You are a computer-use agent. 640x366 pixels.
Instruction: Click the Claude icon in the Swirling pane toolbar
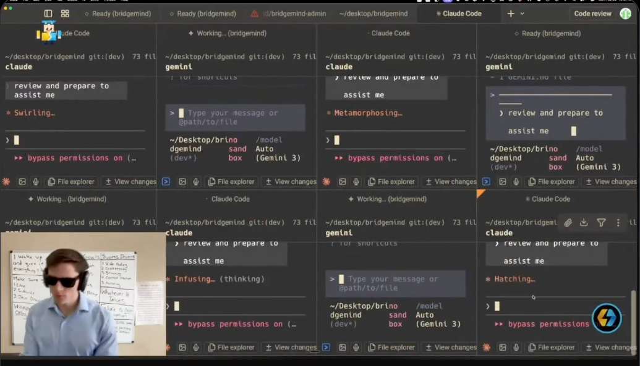click(6, 181)
